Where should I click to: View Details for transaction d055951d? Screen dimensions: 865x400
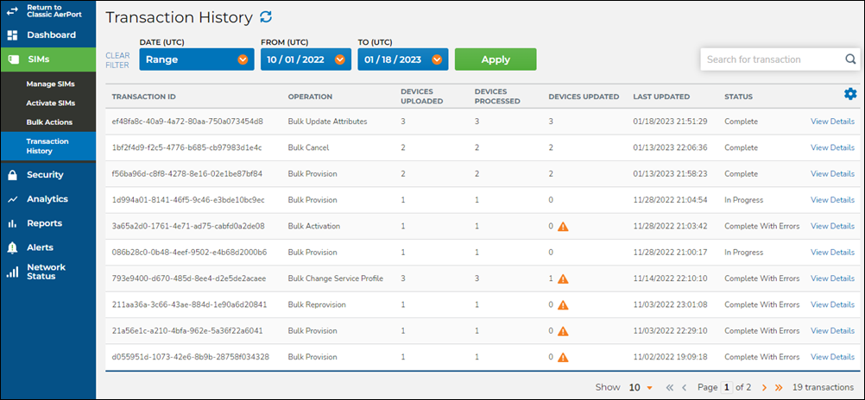(832, 357)
